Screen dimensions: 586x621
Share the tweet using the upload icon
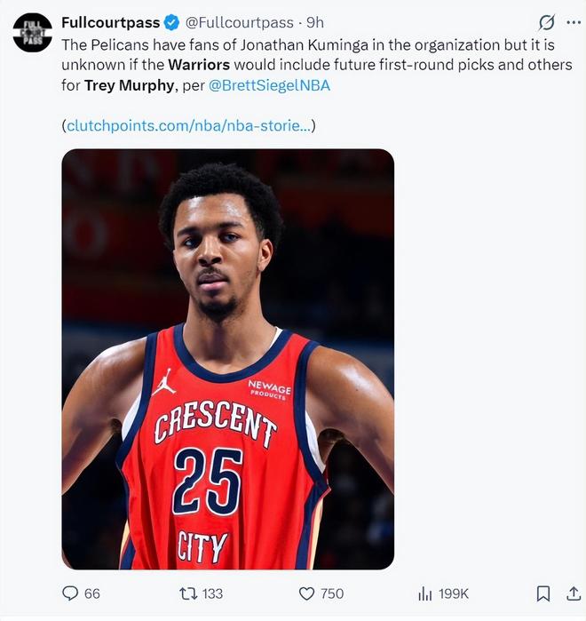point(574,593)
